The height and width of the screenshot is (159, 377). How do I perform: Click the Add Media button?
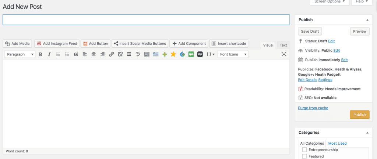point(18,44)
